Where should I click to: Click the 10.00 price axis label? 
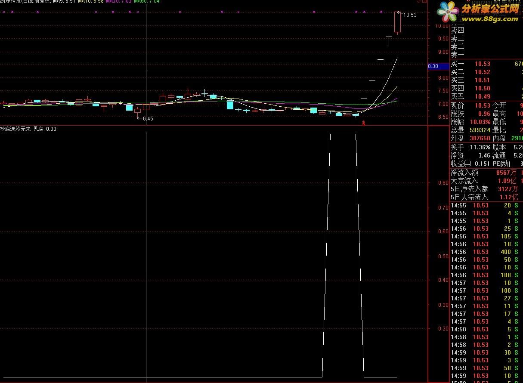pos(443,25)
